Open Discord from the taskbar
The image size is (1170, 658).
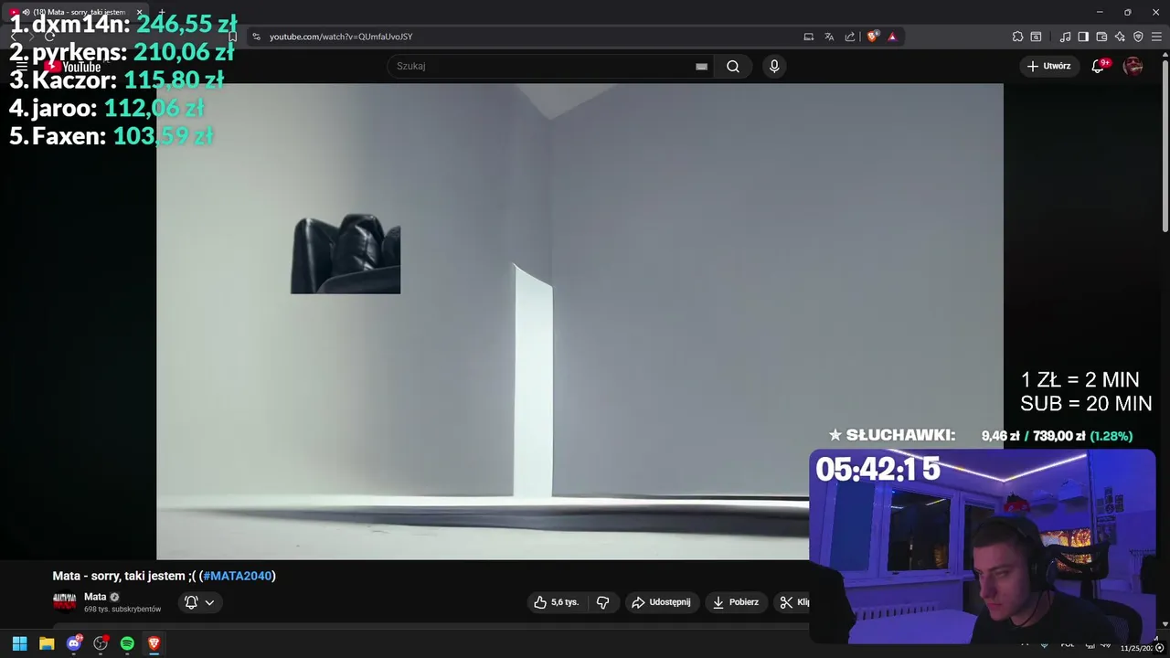(74, 643)
